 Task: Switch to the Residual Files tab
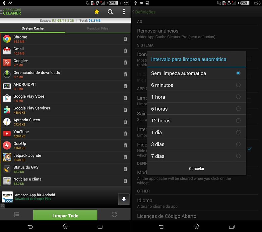tap(98, 28)
